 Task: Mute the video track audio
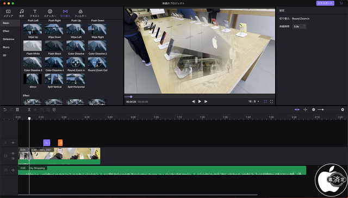click(13, 158)
